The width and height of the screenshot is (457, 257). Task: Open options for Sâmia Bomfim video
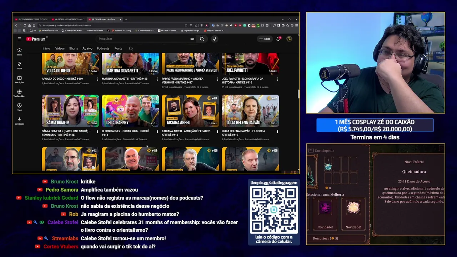97,132
